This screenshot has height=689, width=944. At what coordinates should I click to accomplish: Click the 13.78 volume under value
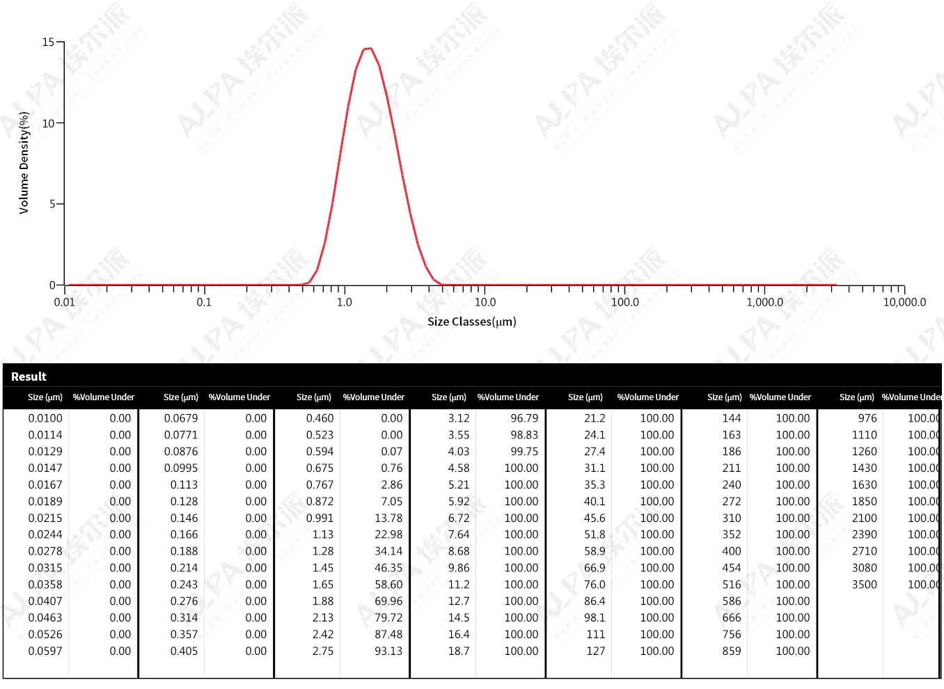point(388,518)
